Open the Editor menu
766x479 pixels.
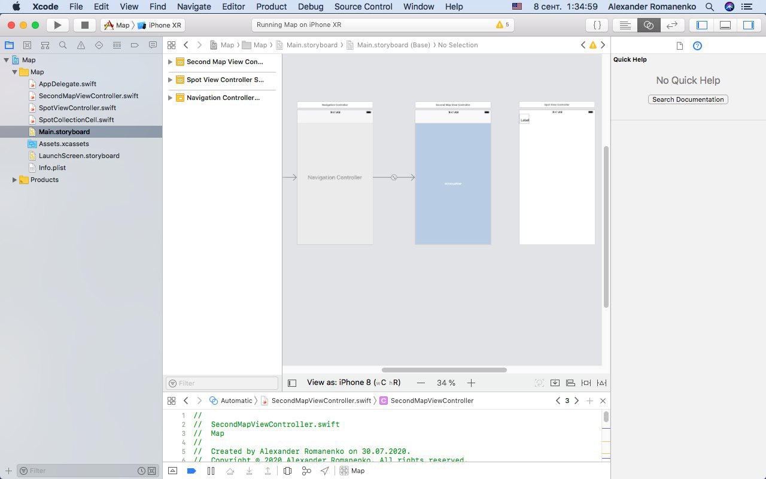[233, 7]
